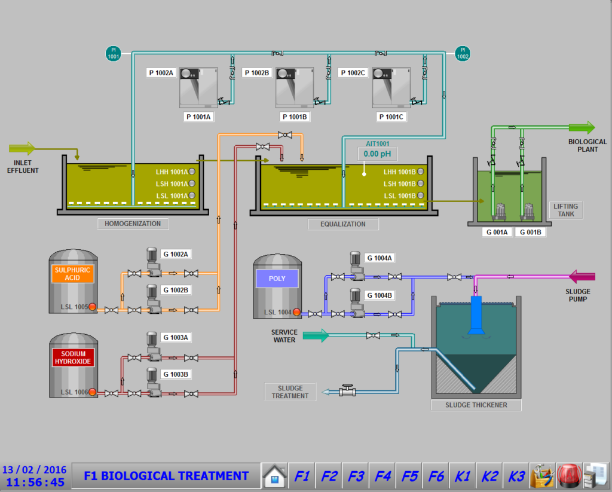Open the K2 screen

489,476
